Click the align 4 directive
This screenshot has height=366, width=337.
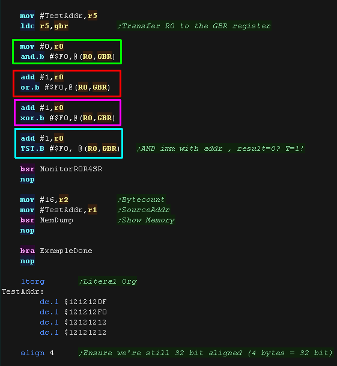coord(37,353)
